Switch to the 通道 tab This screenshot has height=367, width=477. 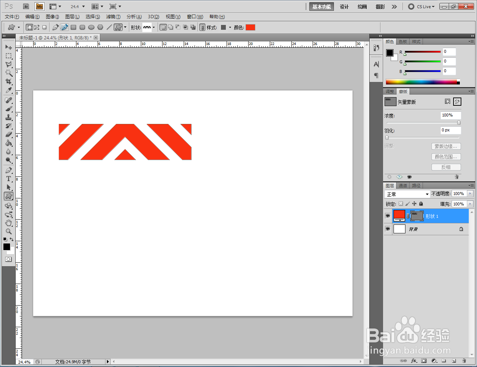(403, 186)
